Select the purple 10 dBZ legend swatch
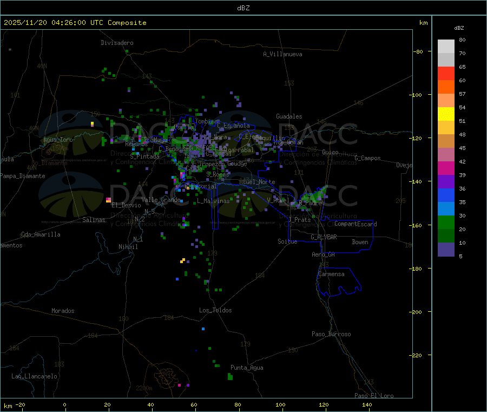The width and height of the screenshot is (487, 412). pyautogui.click(x=446, y=250)
